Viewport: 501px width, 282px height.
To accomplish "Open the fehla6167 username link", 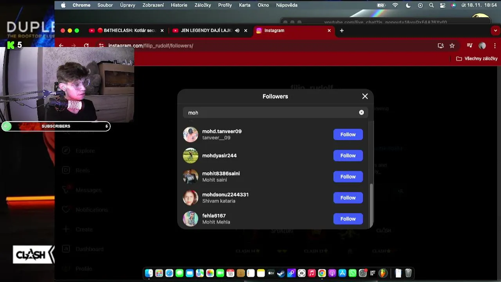I will 214,216.
